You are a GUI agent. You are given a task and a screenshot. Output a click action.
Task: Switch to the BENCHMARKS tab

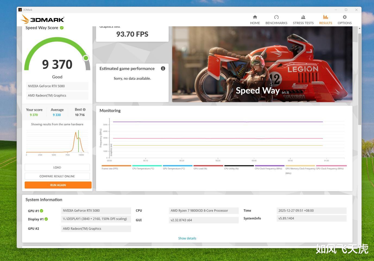point(276,20)
